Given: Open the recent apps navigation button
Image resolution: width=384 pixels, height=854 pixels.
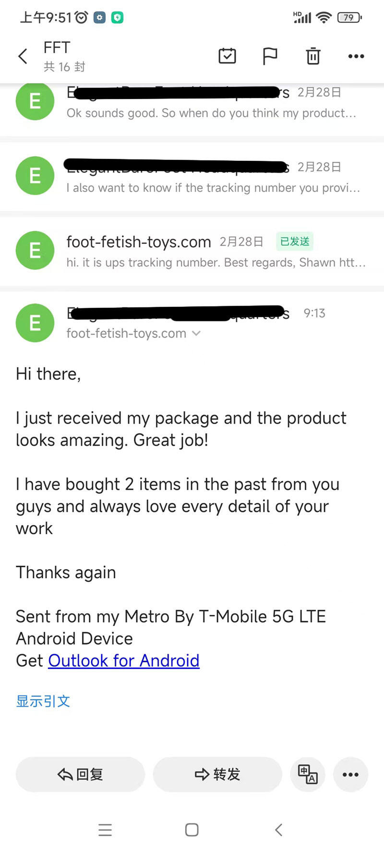Looking at the screenshot, I should 105,830.
